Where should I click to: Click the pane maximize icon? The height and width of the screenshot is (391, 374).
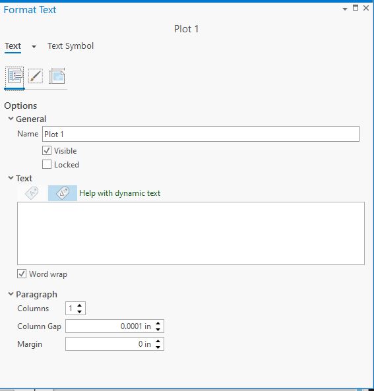click(x=356, y=8)
